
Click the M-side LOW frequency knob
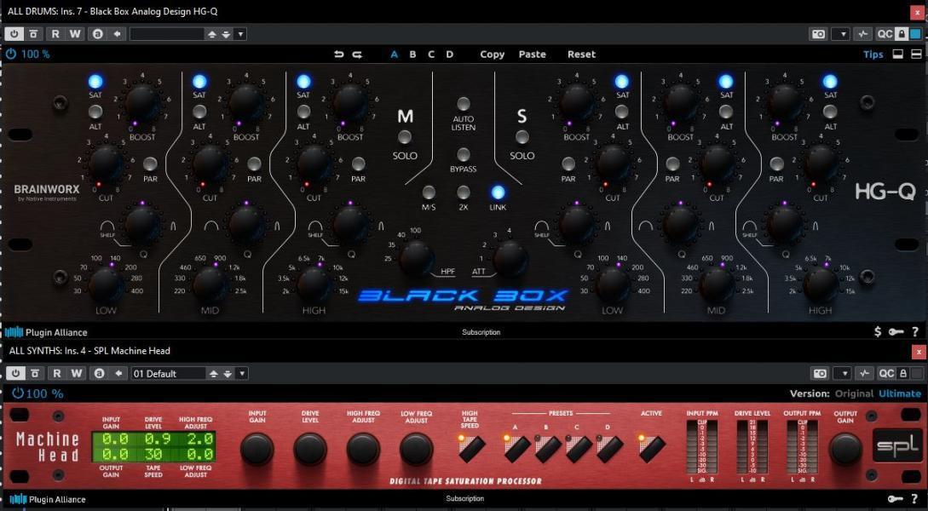pyautogui.click(x=107, y=284)
